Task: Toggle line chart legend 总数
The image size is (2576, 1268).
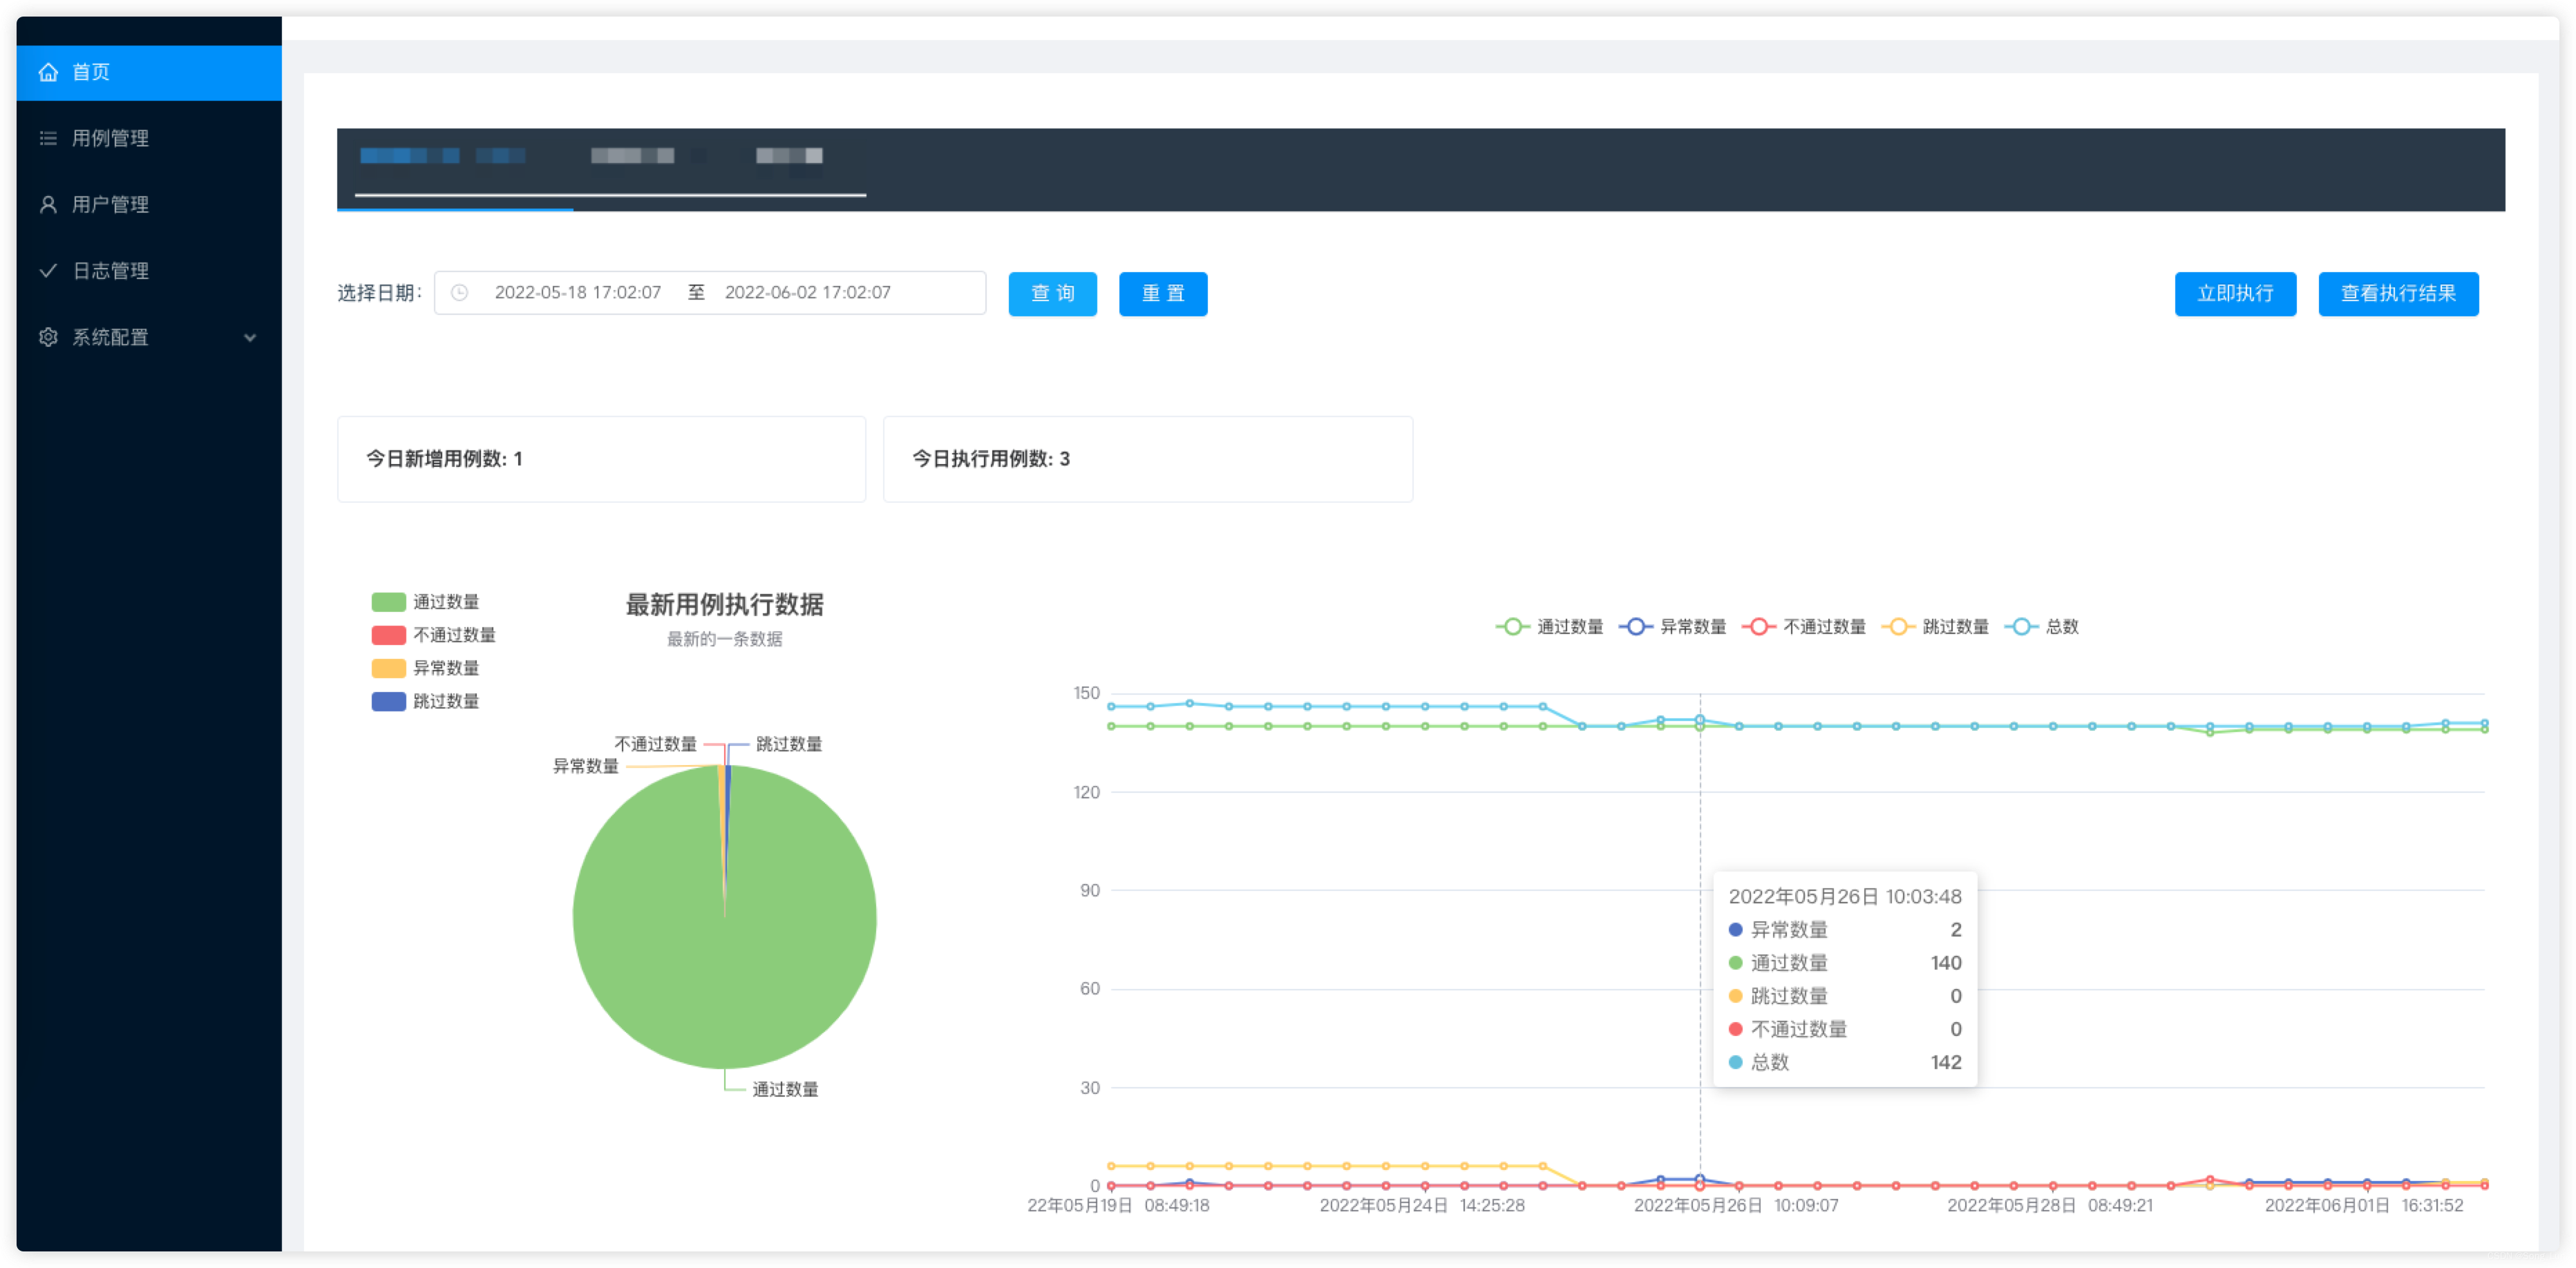Action: [2041, 626]
